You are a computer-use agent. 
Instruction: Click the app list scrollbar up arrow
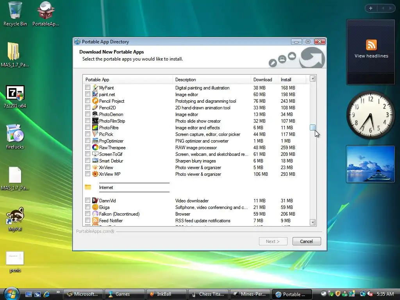(x=313, y=79)
